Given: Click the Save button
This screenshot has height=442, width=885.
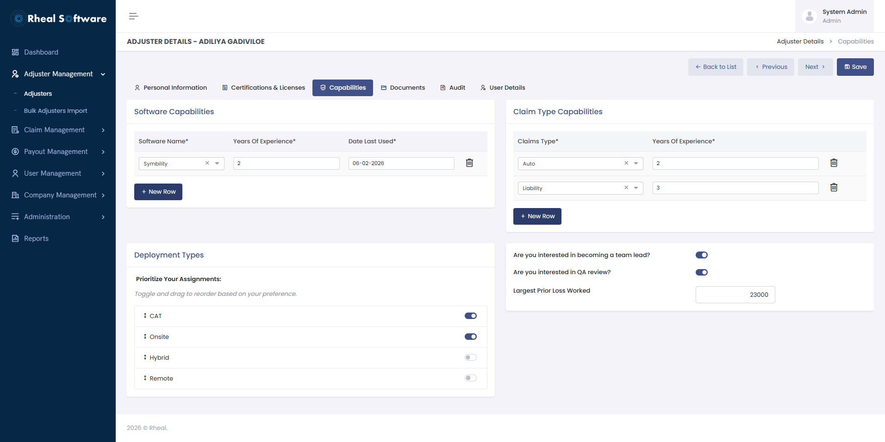Looking at the screenshot, I should coord(855,67).
